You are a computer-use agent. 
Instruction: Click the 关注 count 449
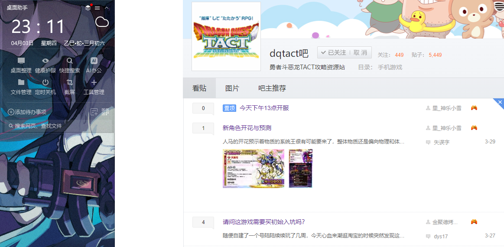[399, 55]
